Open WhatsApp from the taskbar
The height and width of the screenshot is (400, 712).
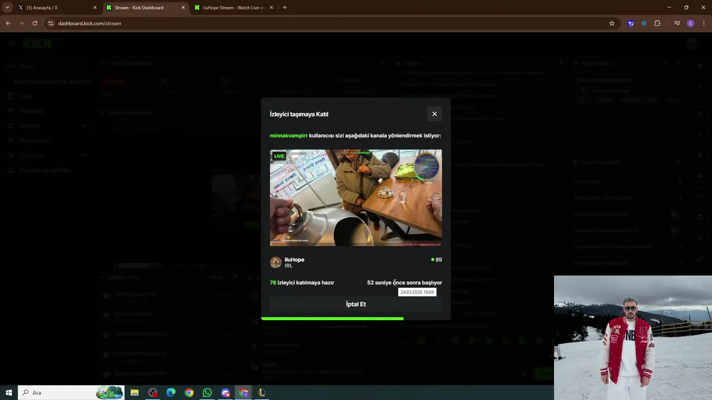(x=207, y=393)
